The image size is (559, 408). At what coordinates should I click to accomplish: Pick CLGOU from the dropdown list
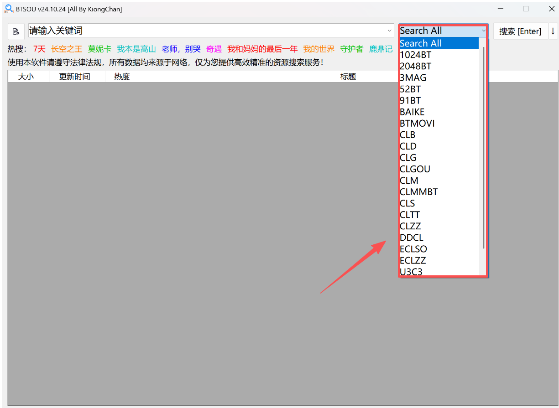415,169
